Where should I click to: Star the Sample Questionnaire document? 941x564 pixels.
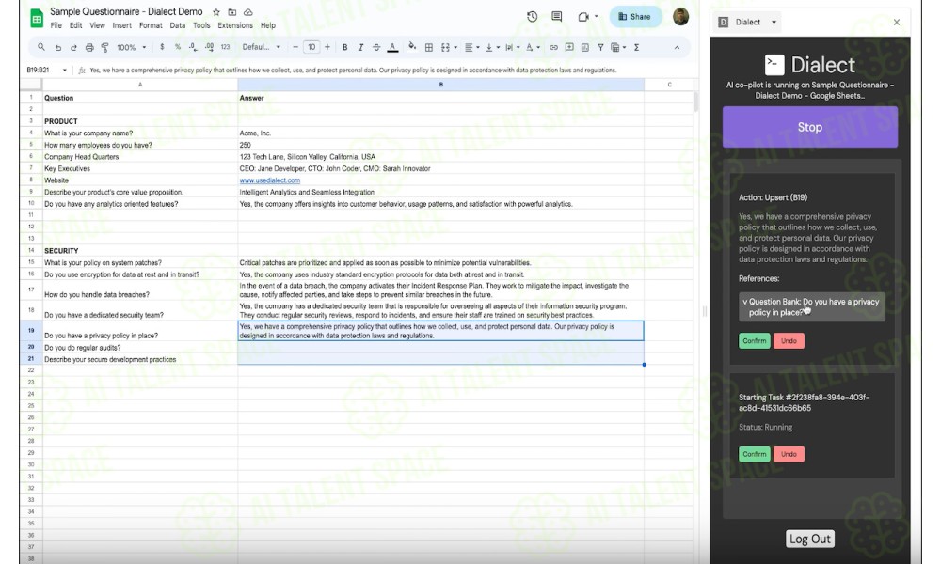[x=216, y=12]
